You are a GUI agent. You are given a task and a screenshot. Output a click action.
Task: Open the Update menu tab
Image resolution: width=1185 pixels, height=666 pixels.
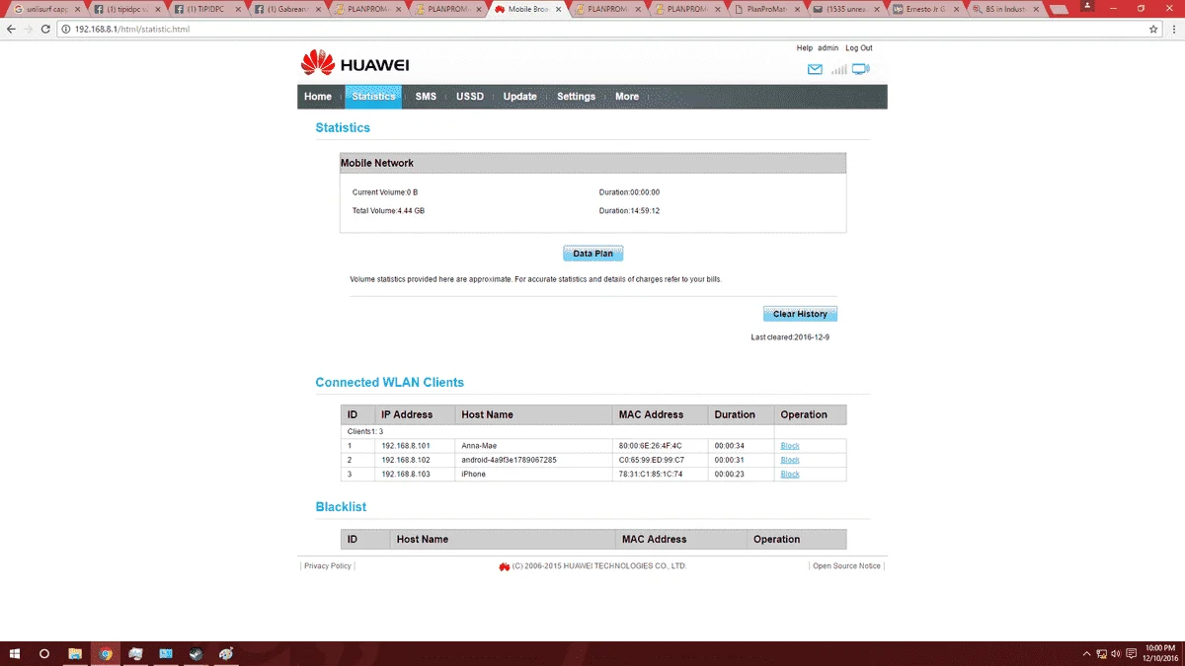click(519, 97)
